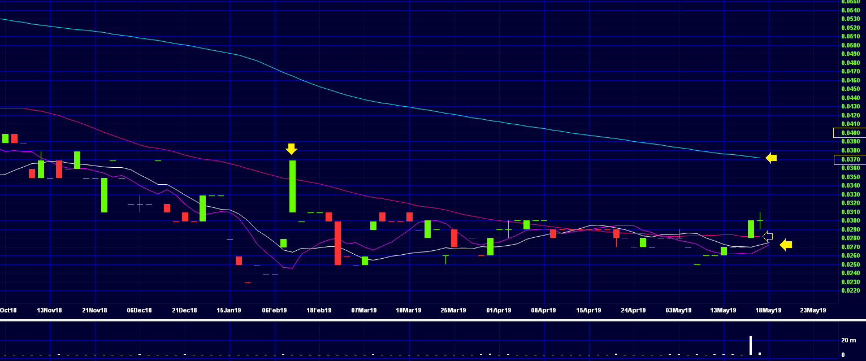
Task: Click the 21Dec18 date label
Action: click(184, 310)
